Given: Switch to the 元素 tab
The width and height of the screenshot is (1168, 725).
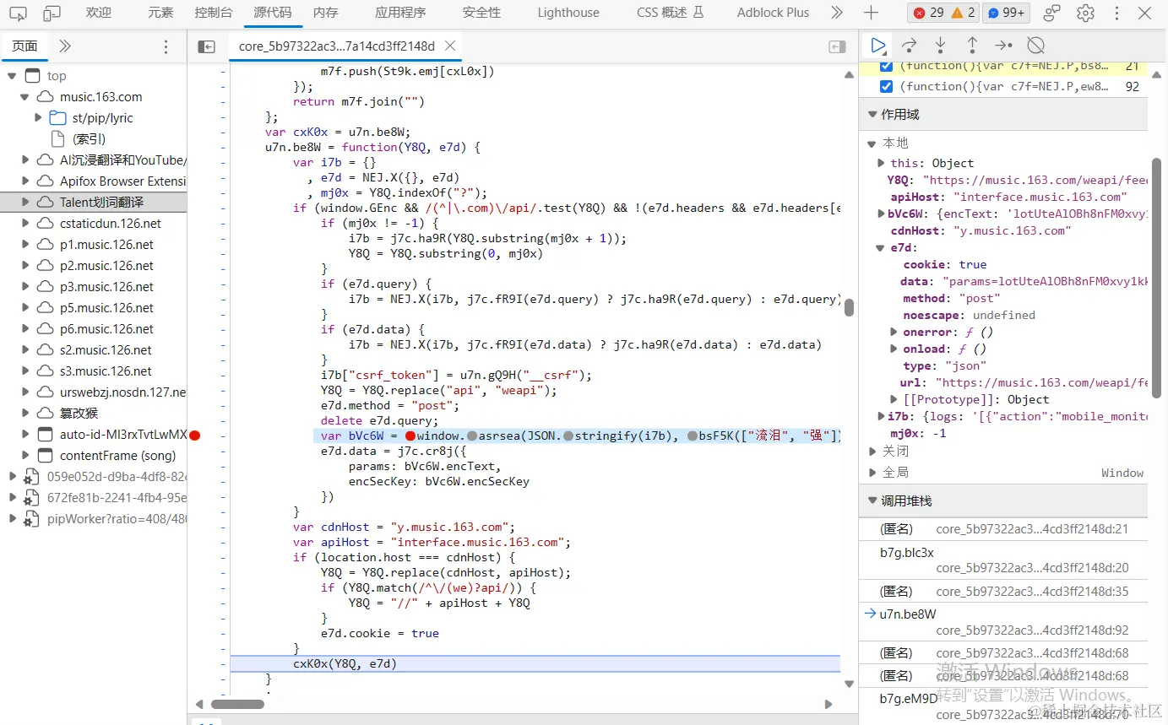Looking at the screenshot, I should (x=160, y=13).
